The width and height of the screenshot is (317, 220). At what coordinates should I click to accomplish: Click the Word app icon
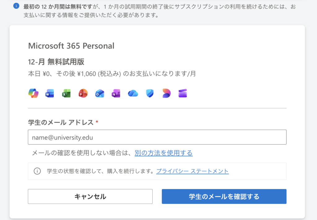pyautogui.click(x=50, y=93)
